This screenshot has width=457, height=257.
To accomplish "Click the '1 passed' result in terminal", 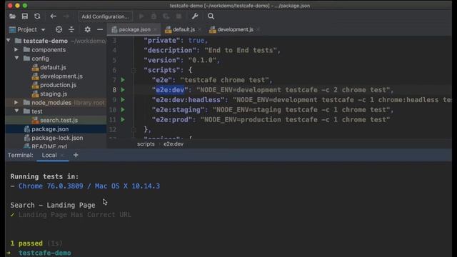I will (x=26, y=243).
